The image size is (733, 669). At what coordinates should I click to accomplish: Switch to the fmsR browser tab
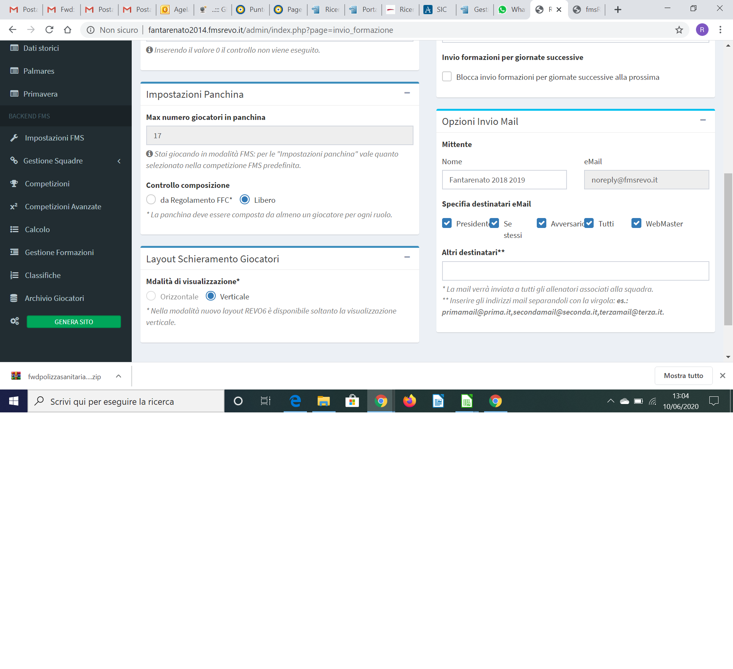587,10
